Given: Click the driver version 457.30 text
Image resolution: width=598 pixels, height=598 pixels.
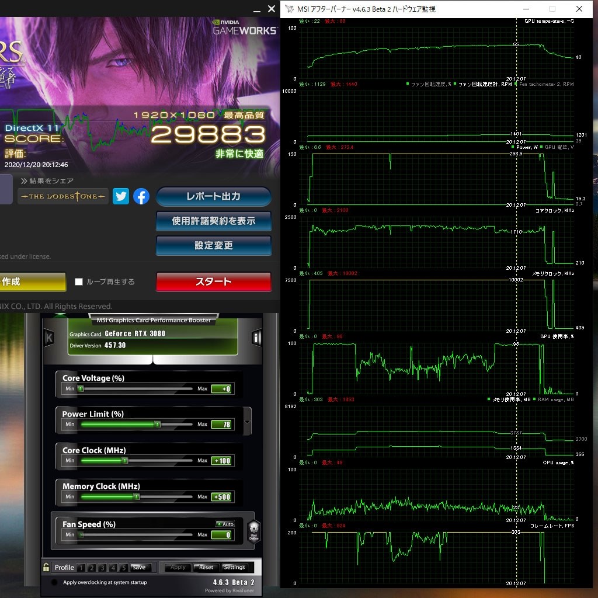Looking at the screenshot, I should click(115, 345).
